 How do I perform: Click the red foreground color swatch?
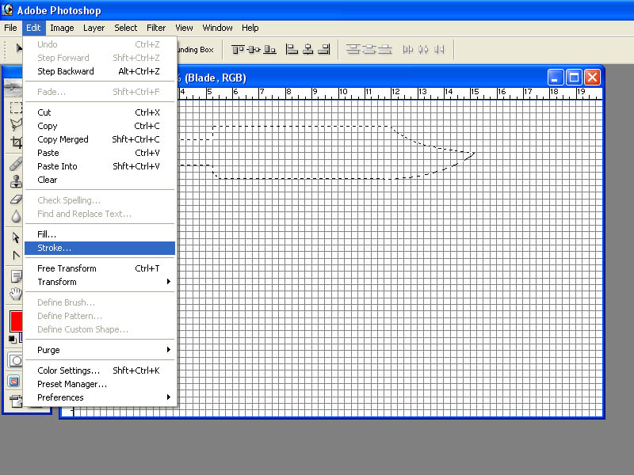(16, 321)
